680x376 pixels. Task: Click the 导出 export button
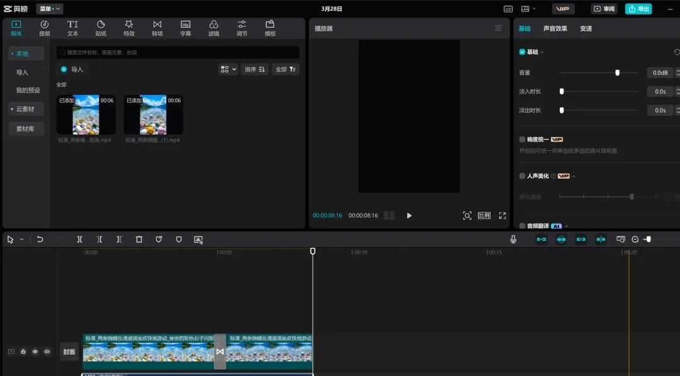[x=638, y=9]
